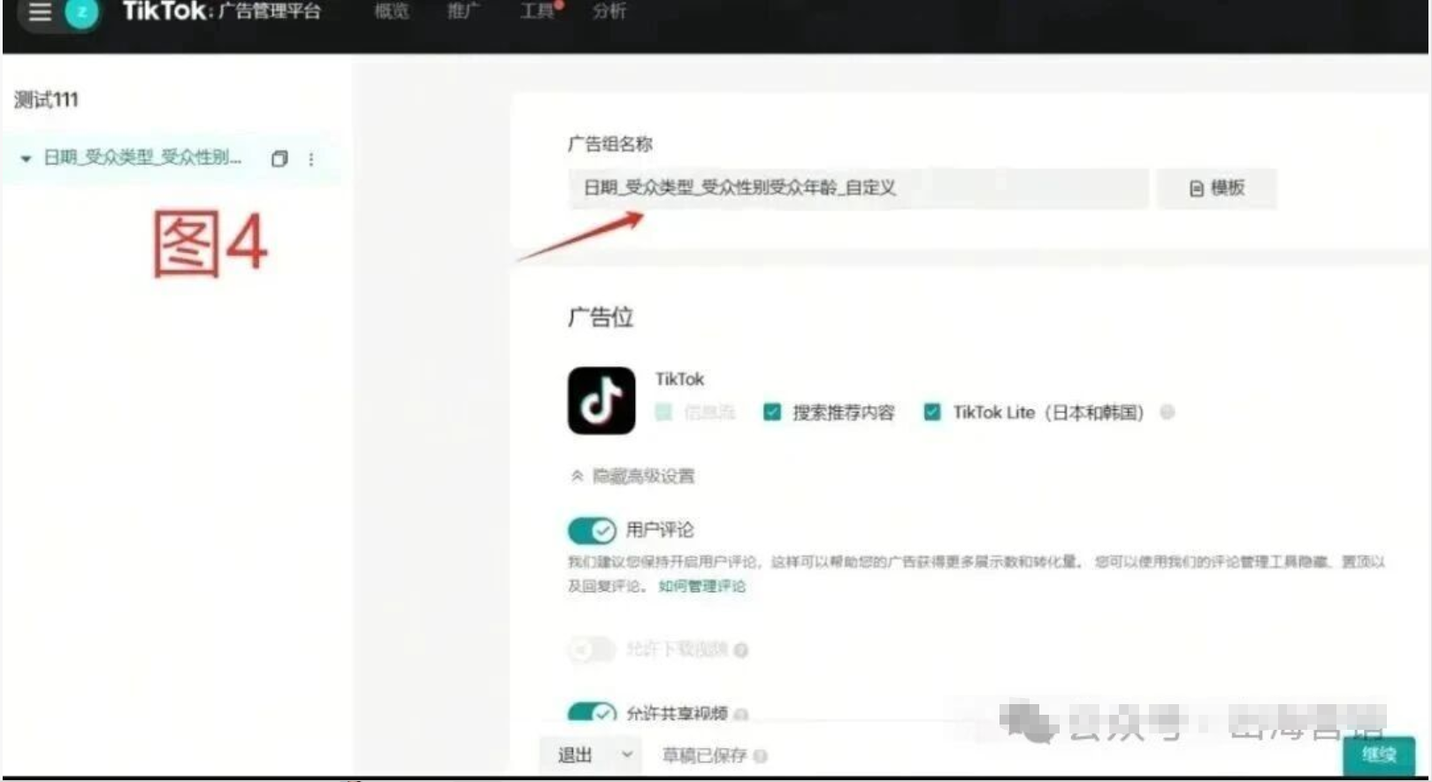
Task: Toggle the 允许共享视频 switch
Action: coord(592,712)
